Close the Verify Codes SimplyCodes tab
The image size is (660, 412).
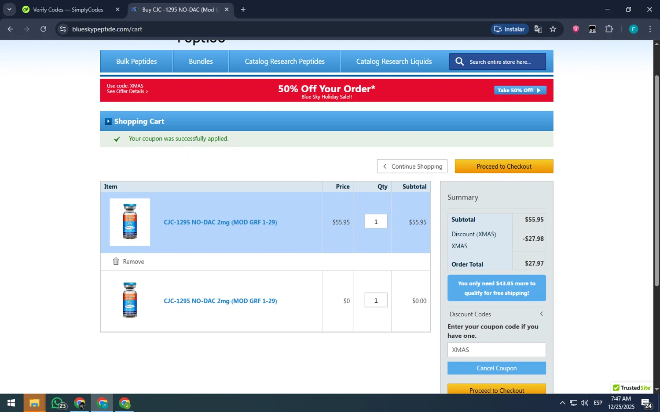coord(117,9)
